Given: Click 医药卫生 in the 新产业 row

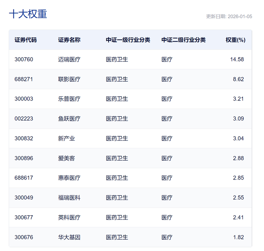Looking at the screenshot, I should click(x=117, y=138).
